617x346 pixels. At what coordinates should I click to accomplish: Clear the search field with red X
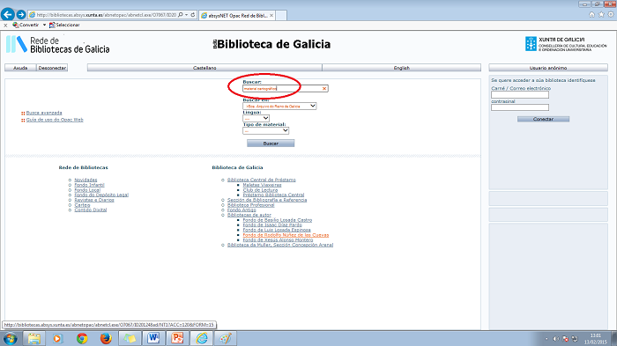[x=324, y=88]
